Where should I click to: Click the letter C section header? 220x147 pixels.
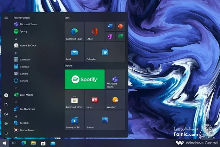(16, 53)
